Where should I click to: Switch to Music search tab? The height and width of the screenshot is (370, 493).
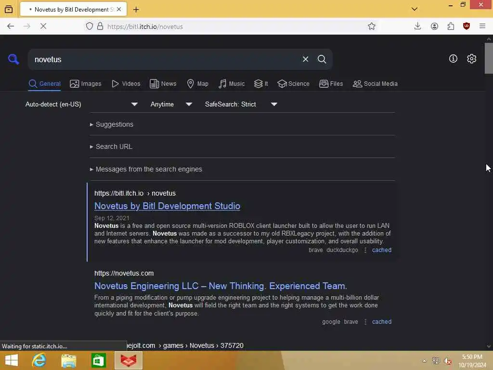232,84
